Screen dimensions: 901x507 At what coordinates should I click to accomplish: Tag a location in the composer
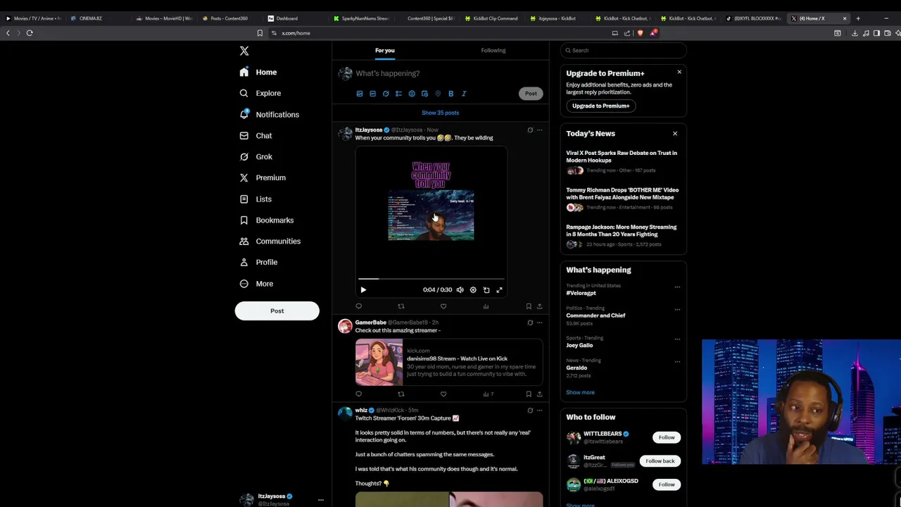click(x=438, y=94)
